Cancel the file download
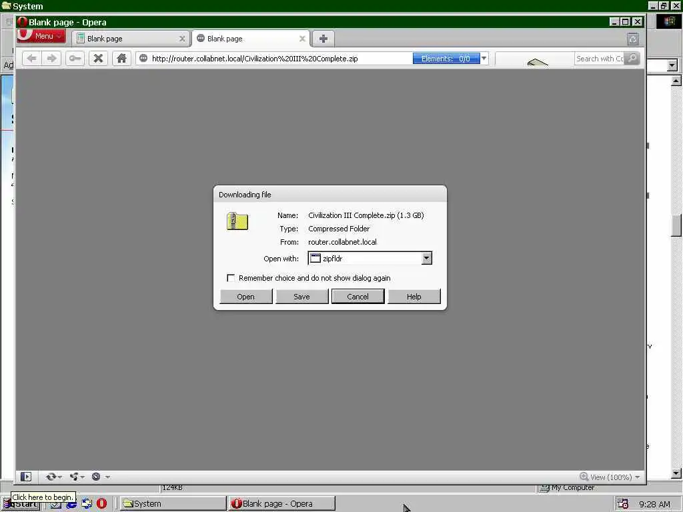The width and height of the screenshot is (683, 512). click(x=358, y=297)
